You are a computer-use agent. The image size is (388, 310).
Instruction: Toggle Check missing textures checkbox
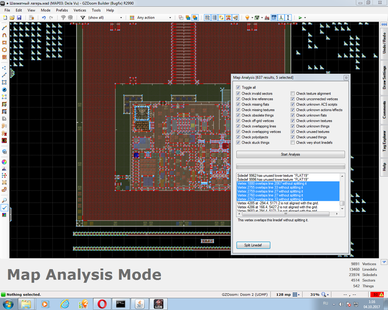(238, 110)
